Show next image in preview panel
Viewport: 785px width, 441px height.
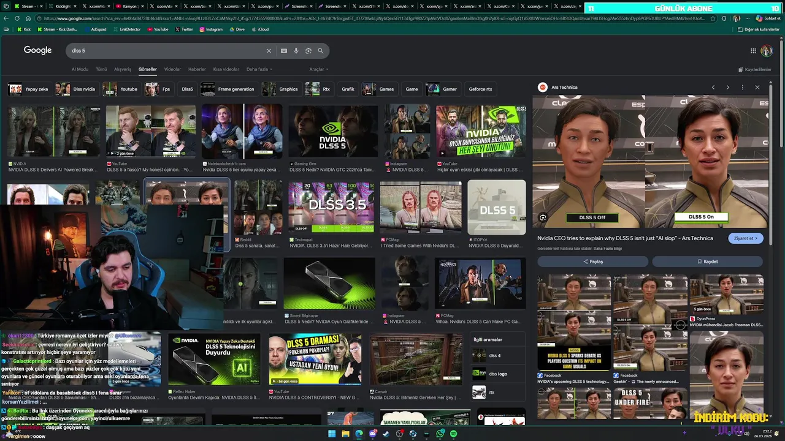click(x=728, y=87)
